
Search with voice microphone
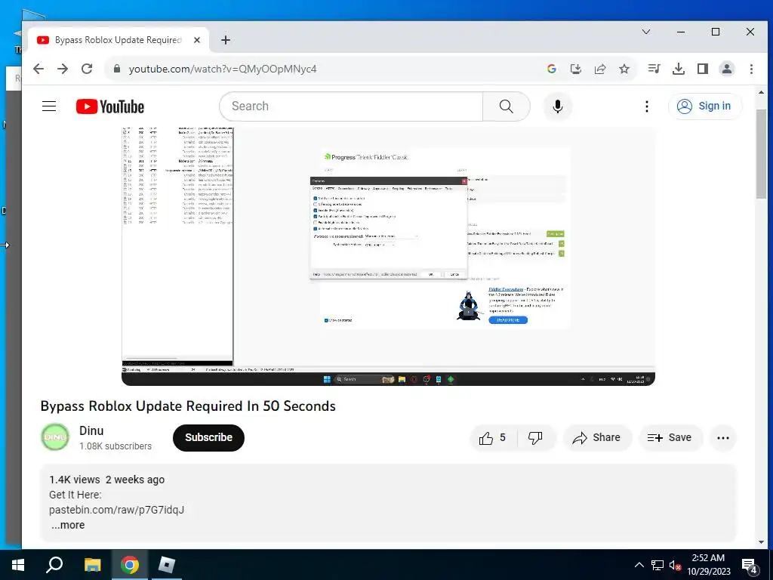point(558,106)
